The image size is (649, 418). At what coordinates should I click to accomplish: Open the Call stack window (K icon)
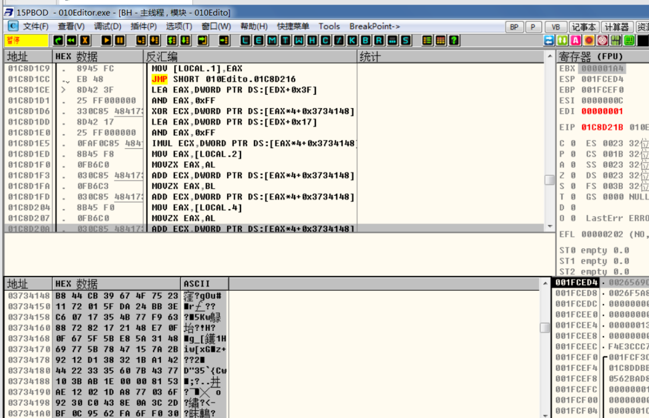352,41
